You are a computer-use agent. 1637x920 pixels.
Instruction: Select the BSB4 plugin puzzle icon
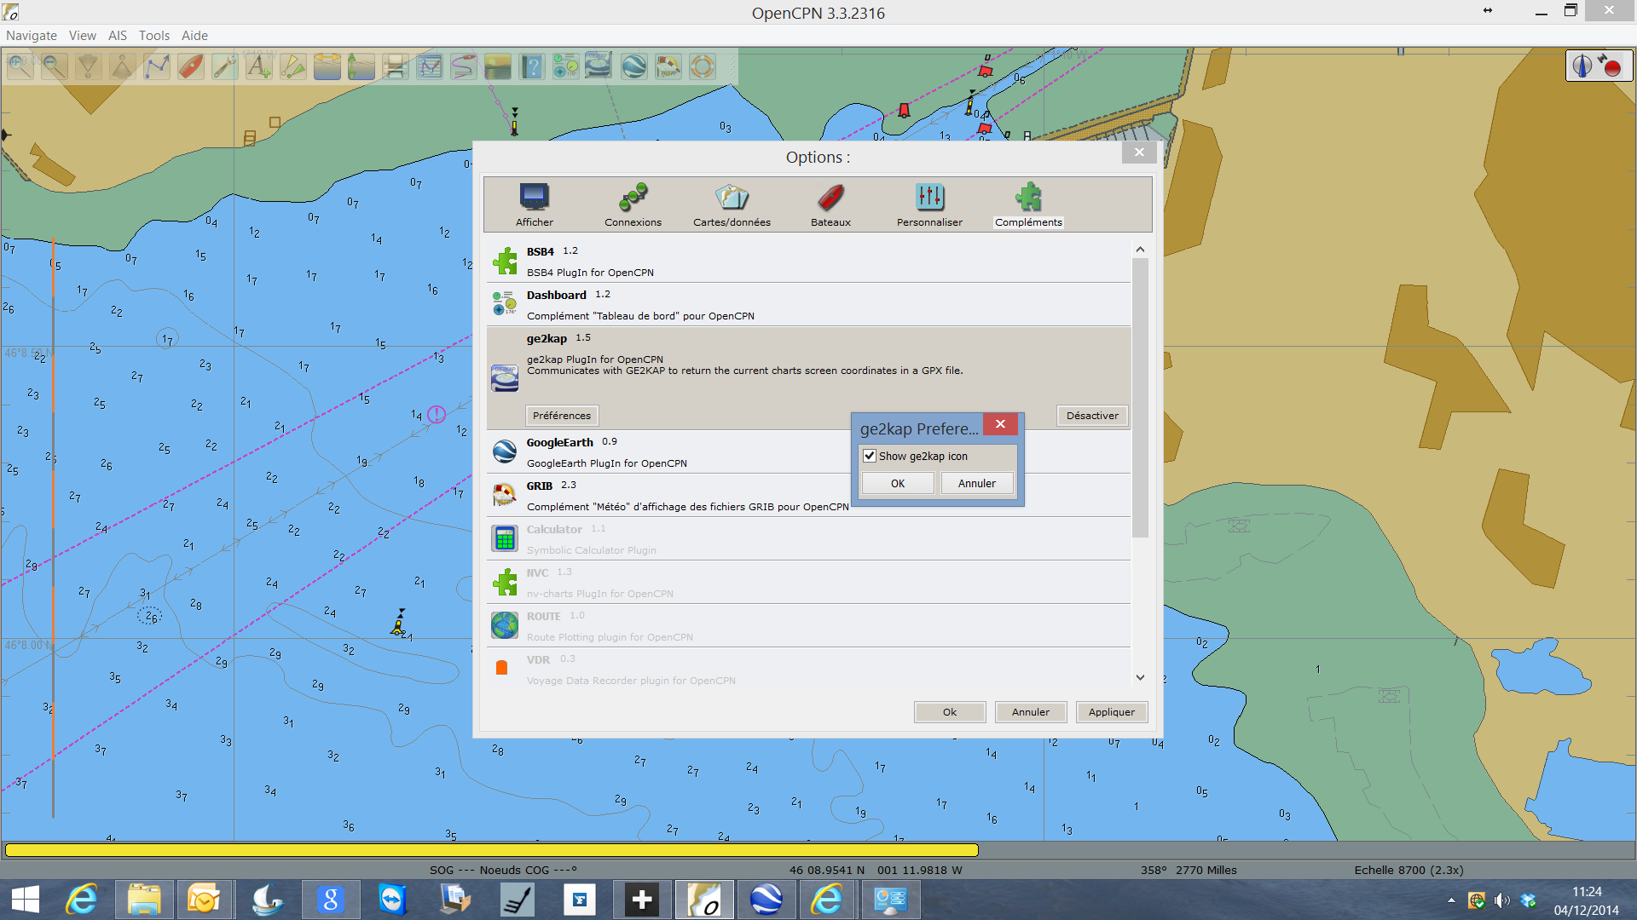point(505,261)
